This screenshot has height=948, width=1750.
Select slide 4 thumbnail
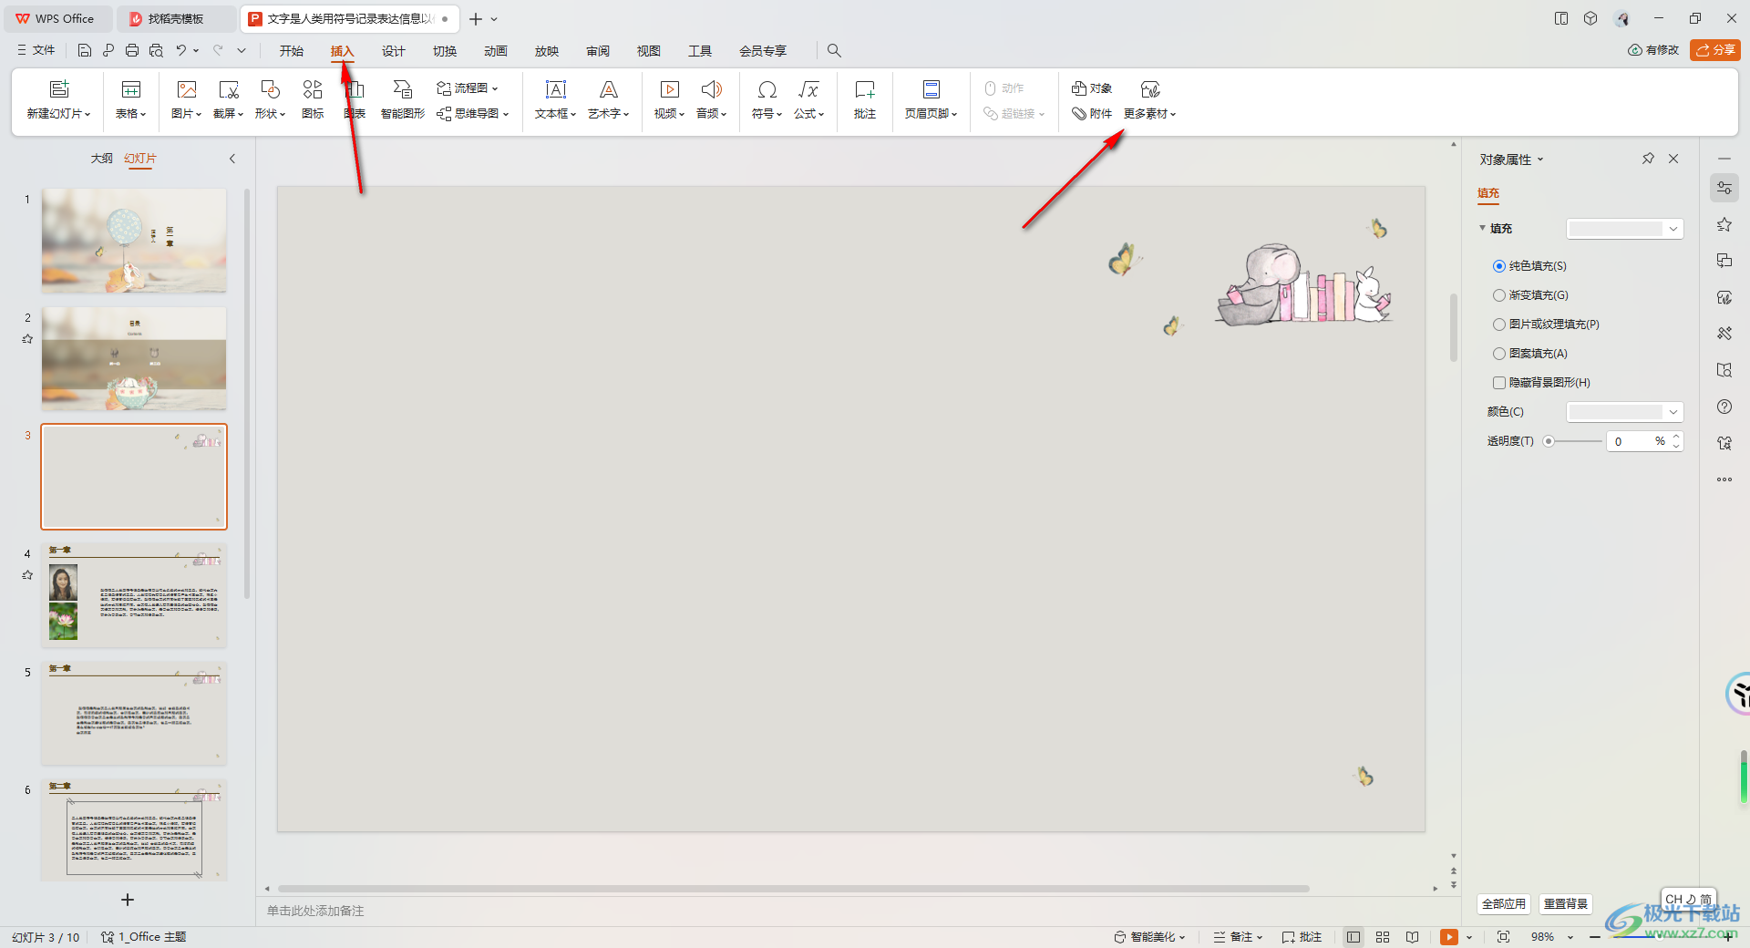[134, 595]
